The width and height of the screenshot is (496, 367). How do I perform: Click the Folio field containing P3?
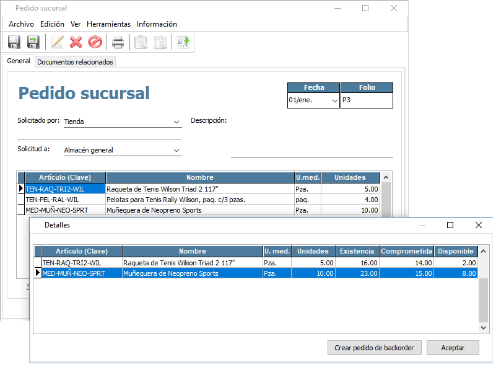(x=367, y=100)
